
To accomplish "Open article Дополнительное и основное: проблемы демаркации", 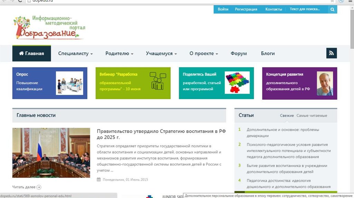I will 283,133.
